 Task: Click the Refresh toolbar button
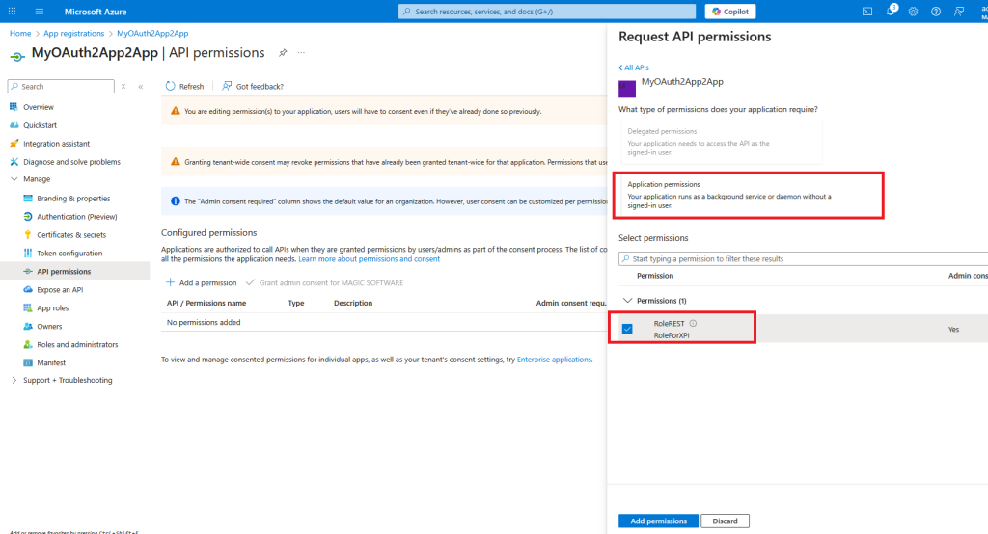[185, 86]
